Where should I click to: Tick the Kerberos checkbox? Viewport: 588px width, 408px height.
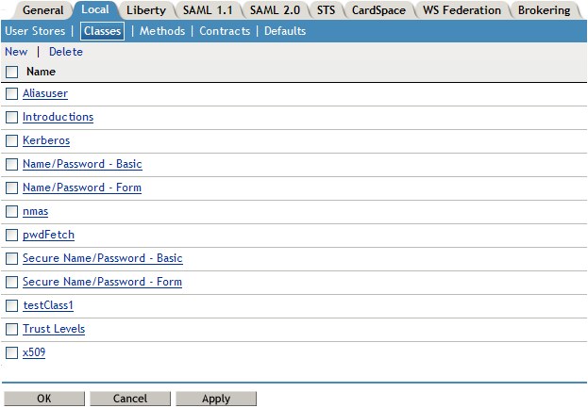(11, 140)
